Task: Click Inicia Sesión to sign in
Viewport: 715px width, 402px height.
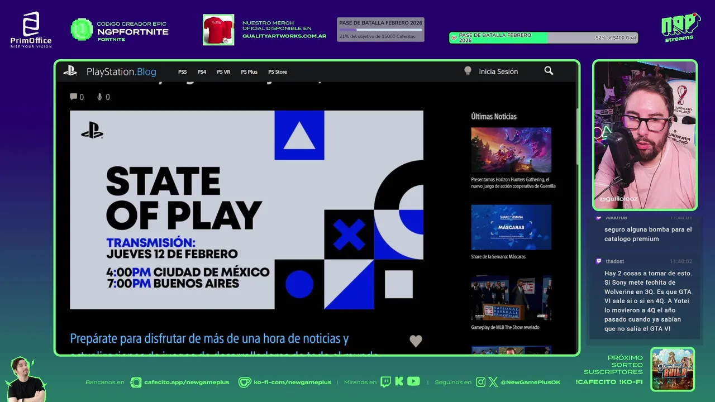Action: click(x=498, y=71)
